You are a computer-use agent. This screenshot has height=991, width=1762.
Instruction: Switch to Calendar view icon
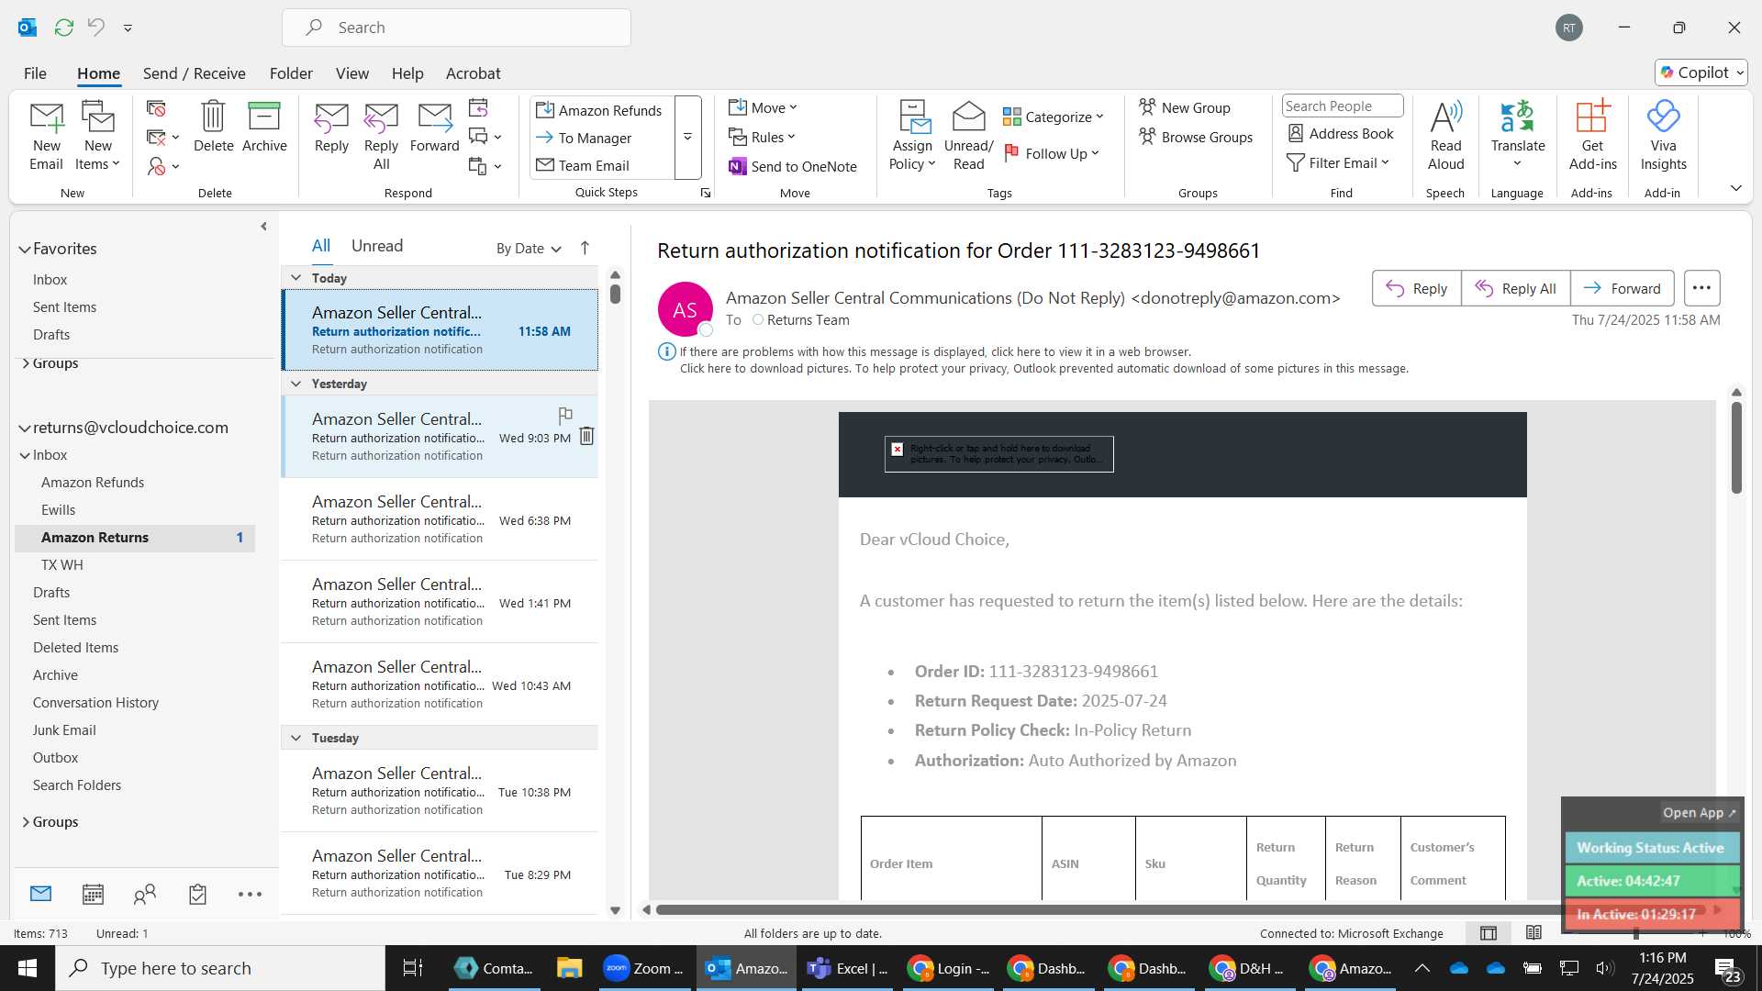(x=93, y=894)
